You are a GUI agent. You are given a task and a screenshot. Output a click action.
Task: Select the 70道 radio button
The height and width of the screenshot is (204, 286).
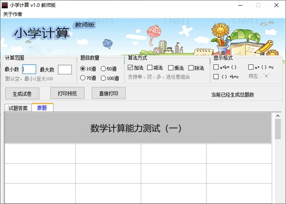pos(82,78)
